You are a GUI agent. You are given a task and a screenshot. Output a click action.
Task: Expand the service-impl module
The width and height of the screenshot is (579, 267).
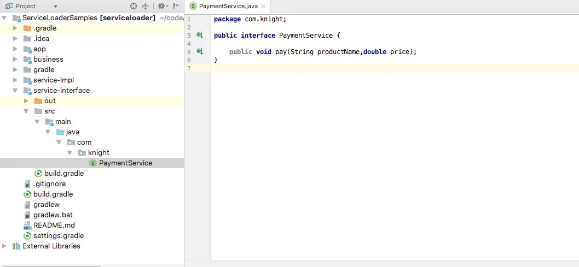click(15, 80)
